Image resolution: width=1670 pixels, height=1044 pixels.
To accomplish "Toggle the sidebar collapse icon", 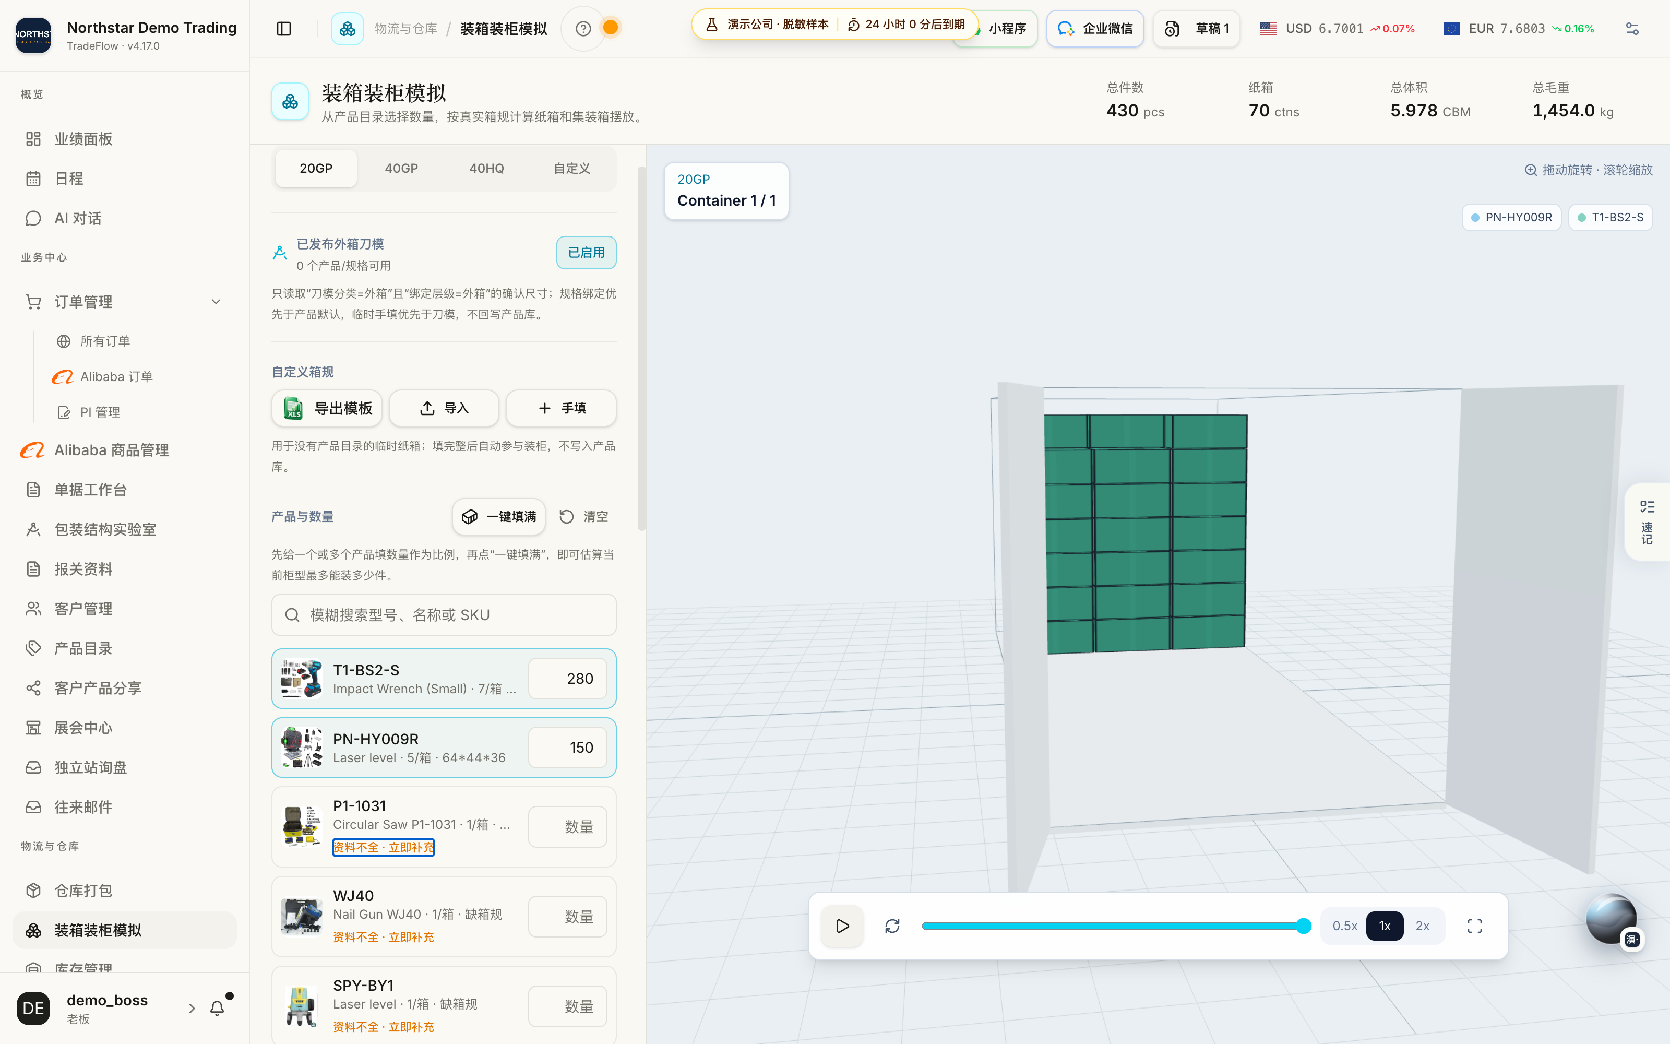I will tap(283, 28).
